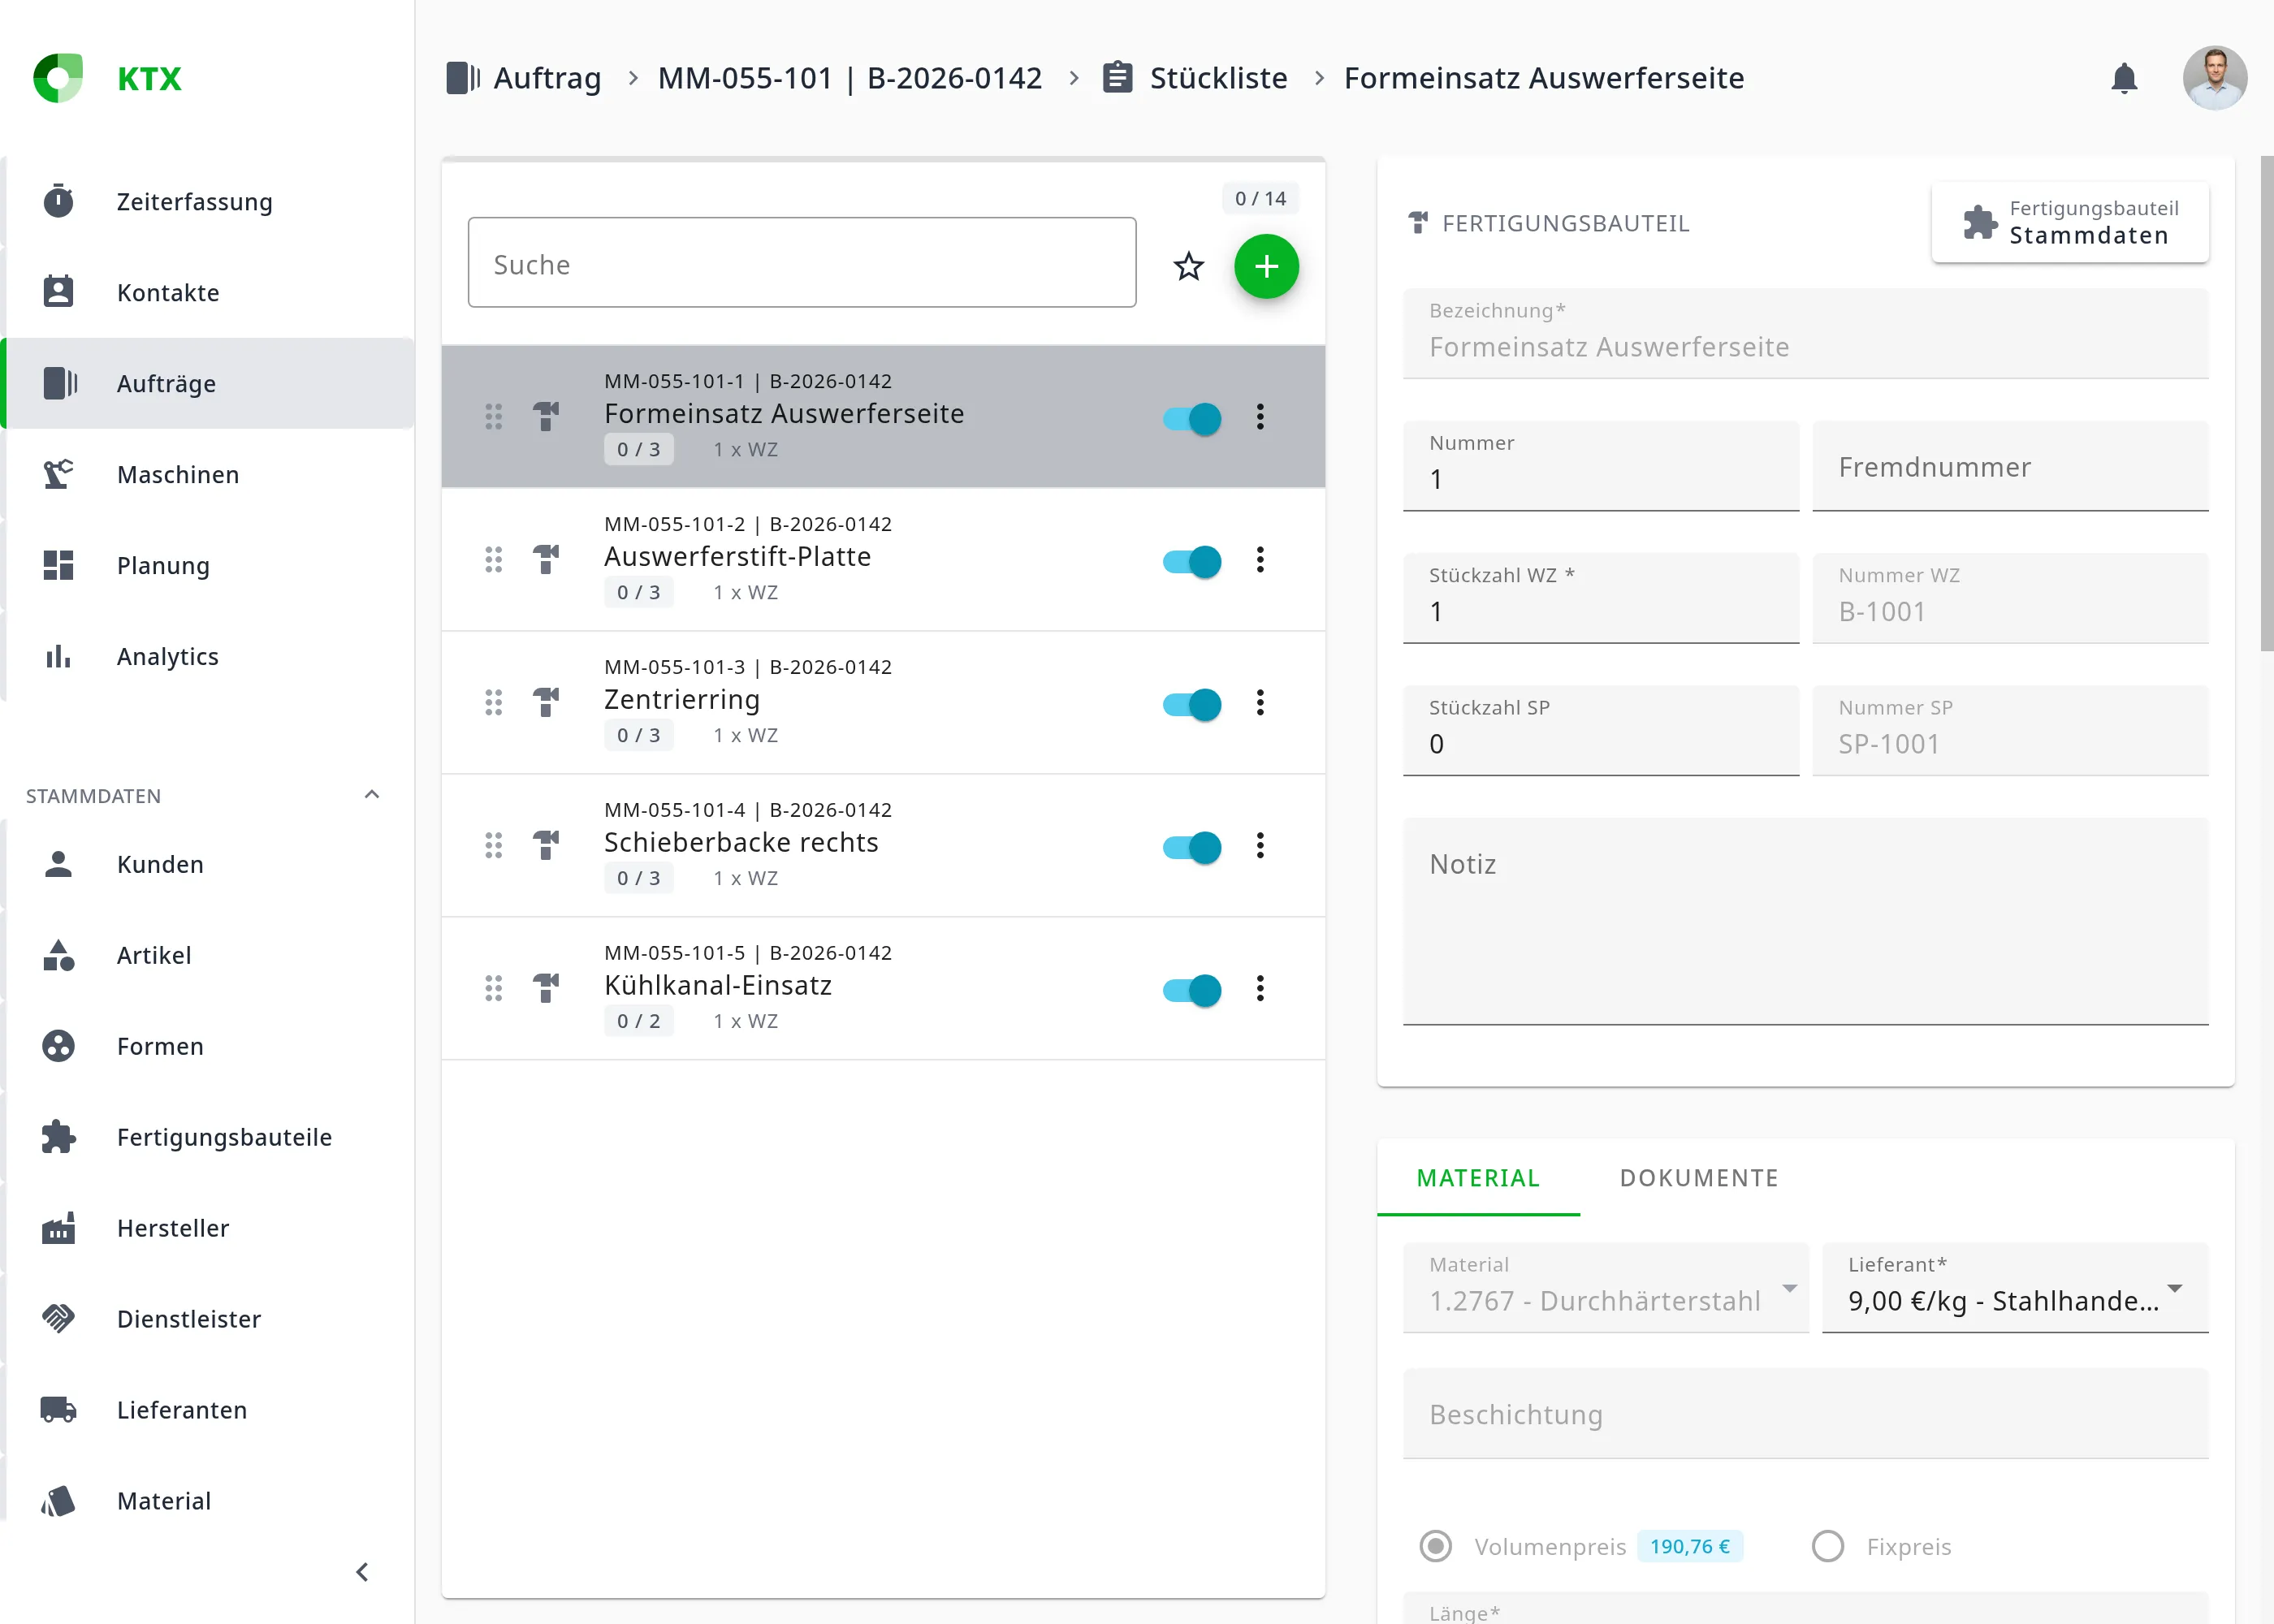Click the page vertical scrollbar
This screenshot has width=2274, height=1624.
tap(2267, 403)
